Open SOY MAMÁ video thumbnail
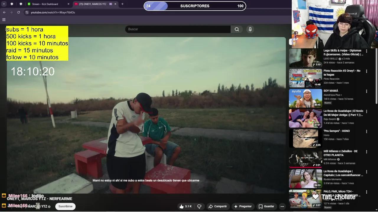This screenshot has width=378, height=212. 305,98
